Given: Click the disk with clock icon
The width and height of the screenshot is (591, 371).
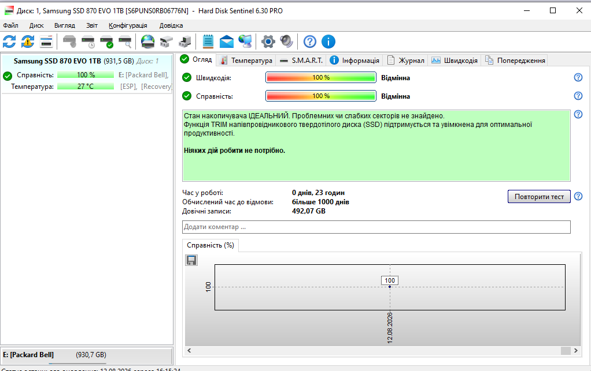Looking at the screenshot, I should [x=88, y=42].
